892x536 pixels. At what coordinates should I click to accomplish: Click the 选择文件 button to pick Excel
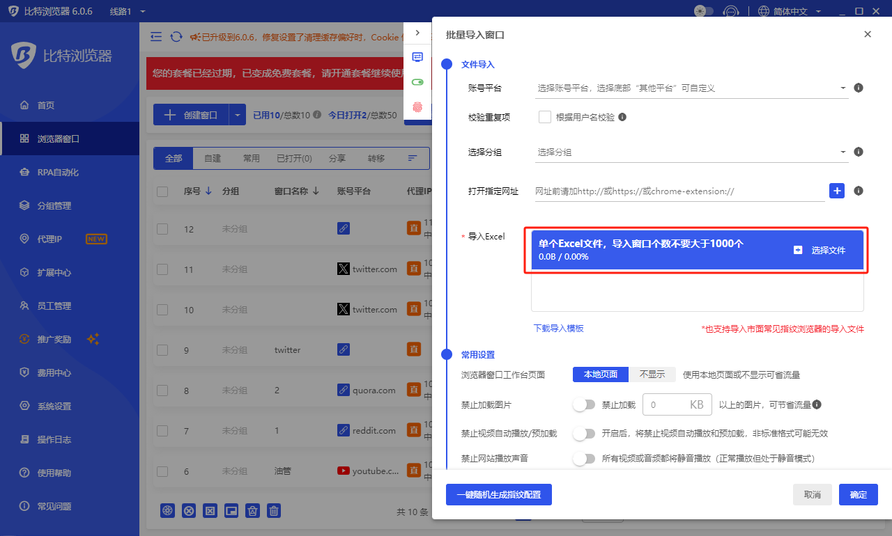coord(820,250)
